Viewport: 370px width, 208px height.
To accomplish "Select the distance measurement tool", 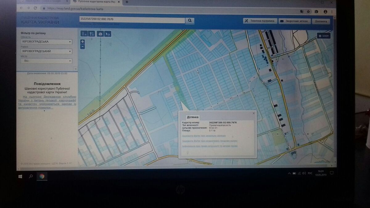I will click(x=84, y=34).
